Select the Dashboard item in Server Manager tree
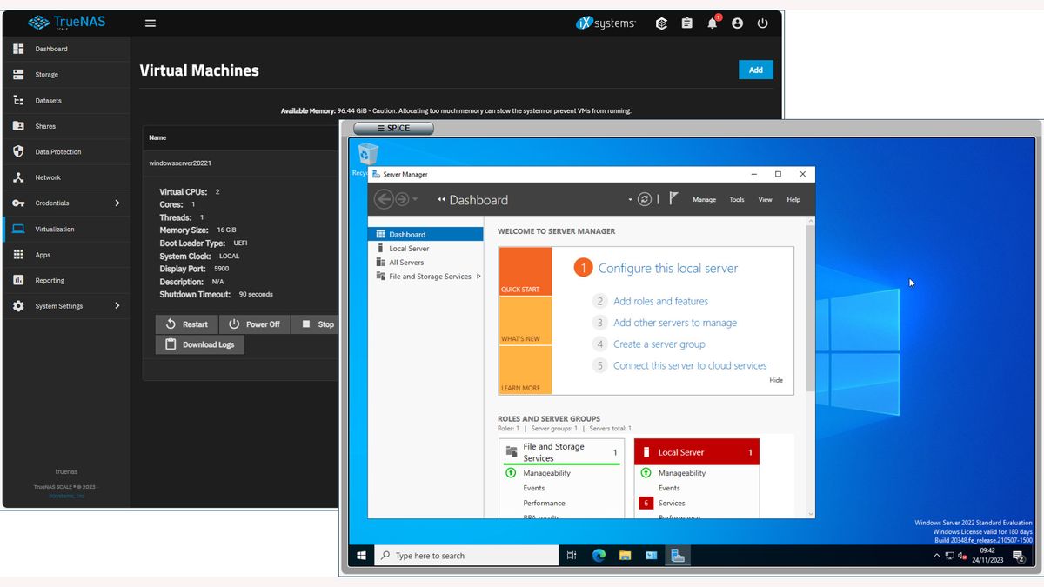This screenshot has width=1044, height=587. pyautogui.click(x=425, y=235)
